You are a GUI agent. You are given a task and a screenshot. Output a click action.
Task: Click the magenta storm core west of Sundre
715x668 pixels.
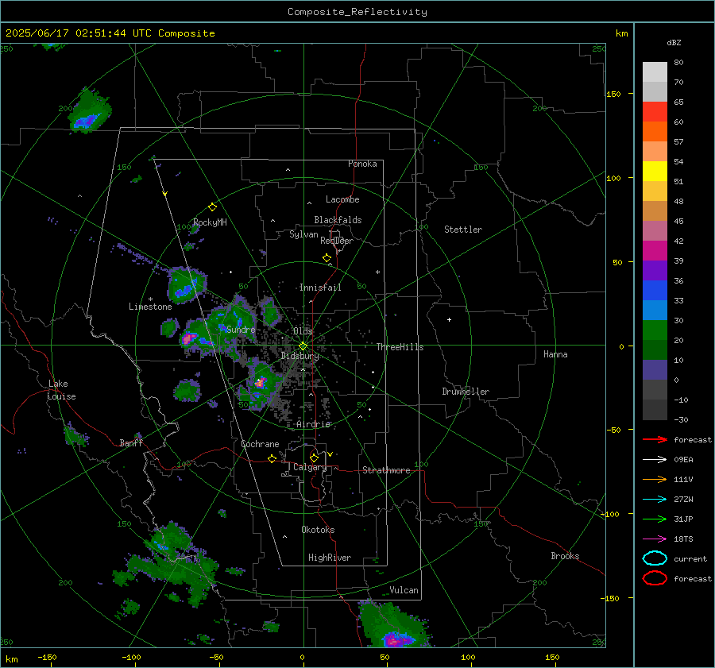click(188, 338)
